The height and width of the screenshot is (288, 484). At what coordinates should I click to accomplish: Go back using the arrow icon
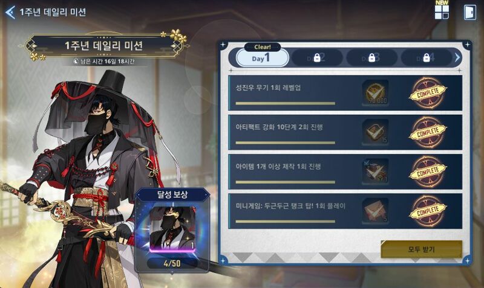coord(10,13)
